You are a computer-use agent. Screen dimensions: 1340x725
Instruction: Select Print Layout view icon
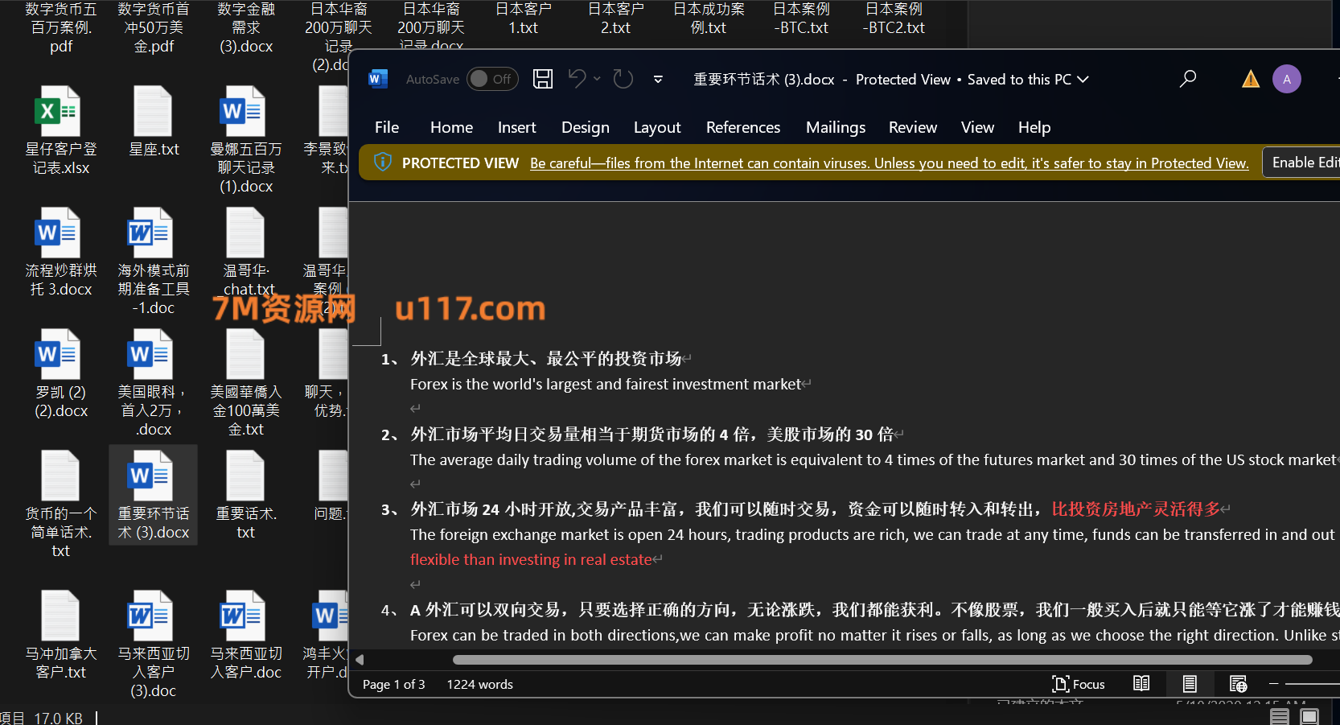point(1190,684)
